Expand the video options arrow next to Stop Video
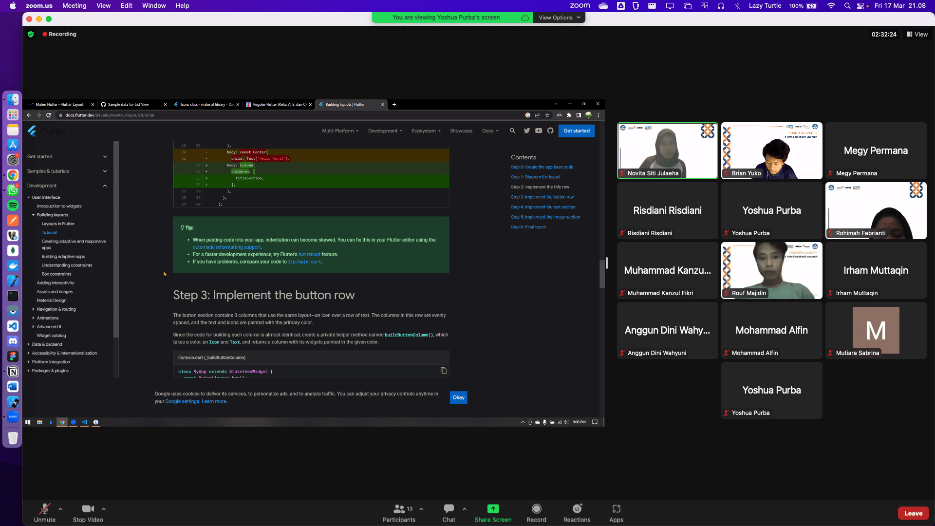This screenshot has height=526, width=935. [x=104, y=509]
